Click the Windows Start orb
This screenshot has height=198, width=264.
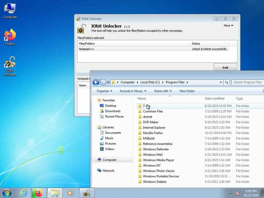point(7,193)
